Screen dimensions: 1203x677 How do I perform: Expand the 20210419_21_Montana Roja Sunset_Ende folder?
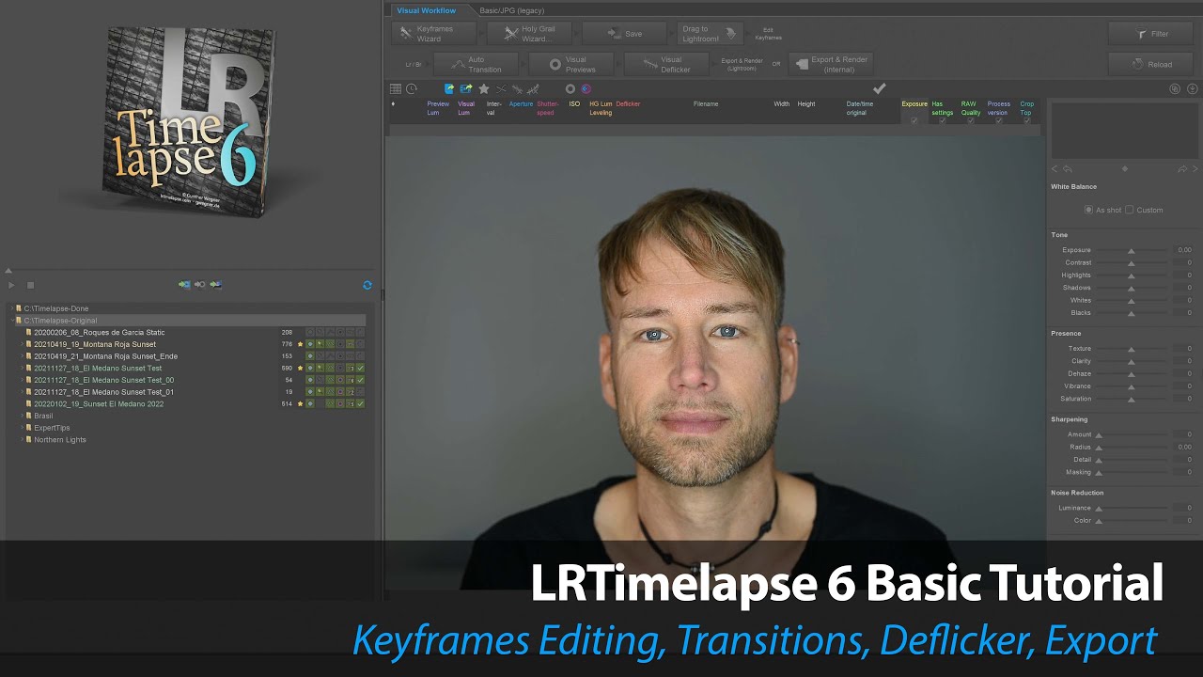(22, 356)
